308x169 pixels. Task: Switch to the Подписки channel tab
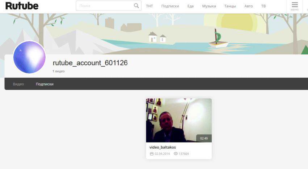pyautogui.click(x=45, y=84)
